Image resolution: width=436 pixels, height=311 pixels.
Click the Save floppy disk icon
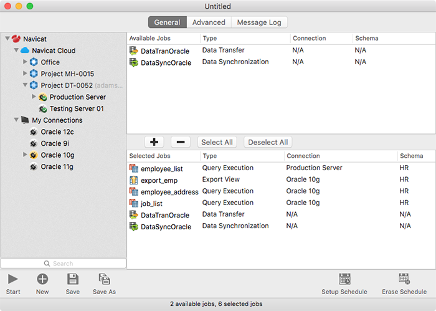tap(73, 279)
